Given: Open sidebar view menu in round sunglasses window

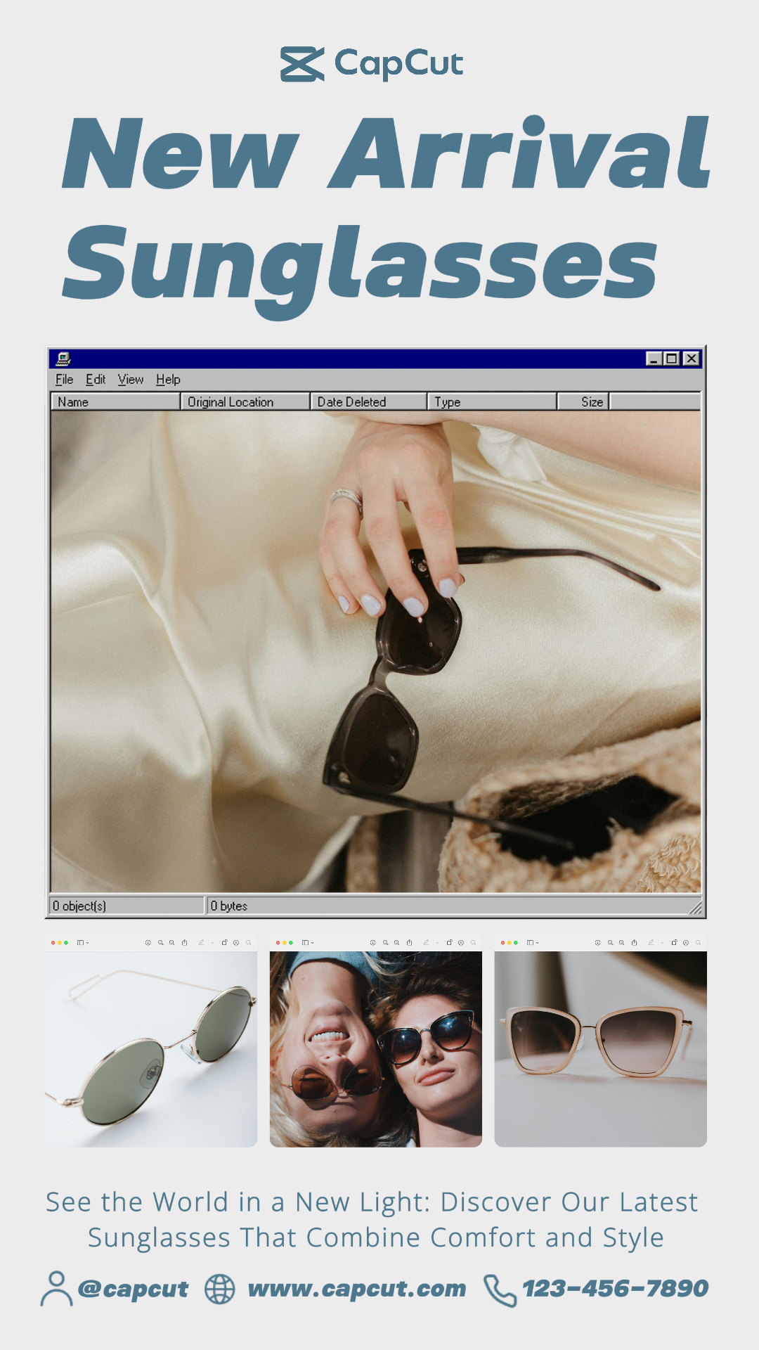Looking at the screenshot, I should (x=83, y=943).
